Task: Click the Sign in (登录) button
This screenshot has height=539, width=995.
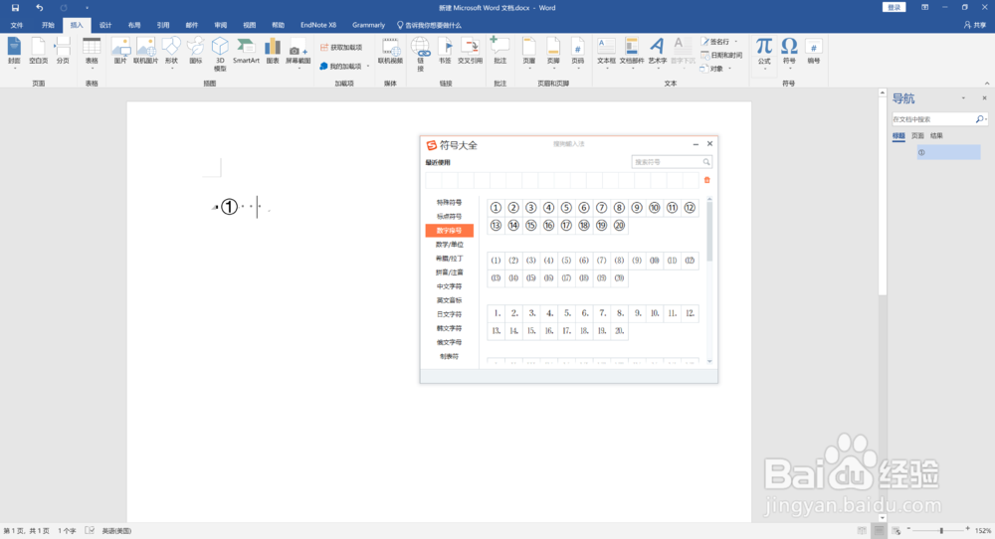Action: click(894, 7)
